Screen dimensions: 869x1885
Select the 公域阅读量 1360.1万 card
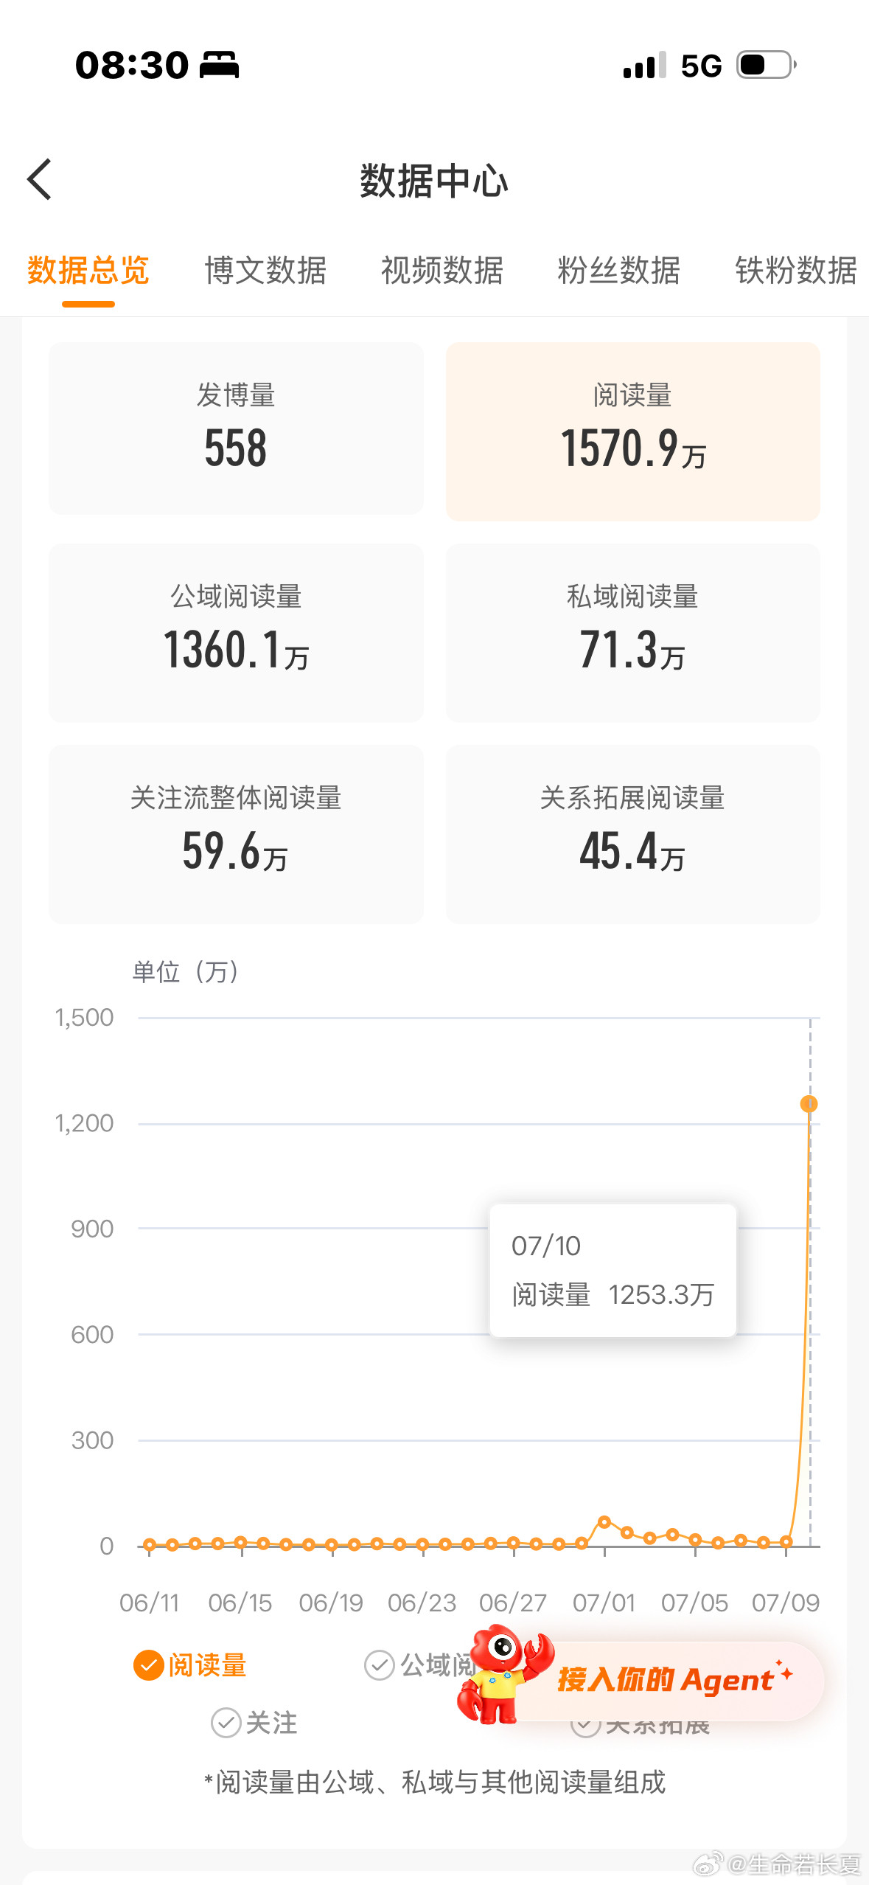[x=236, y=633]
